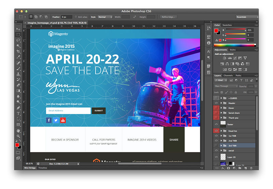Add a Levels adjustment
Screen dimensions: 273x189
[x=230, y=58]
